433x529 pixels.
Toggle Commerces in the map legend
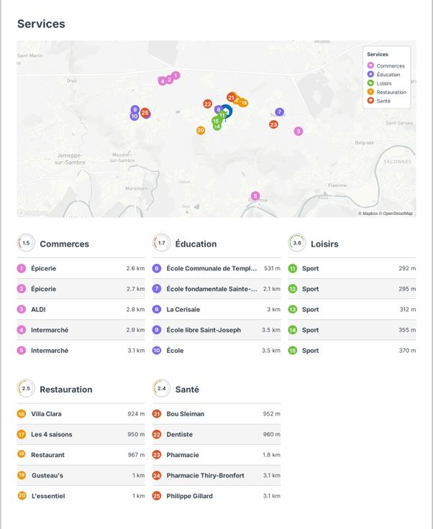390,66
